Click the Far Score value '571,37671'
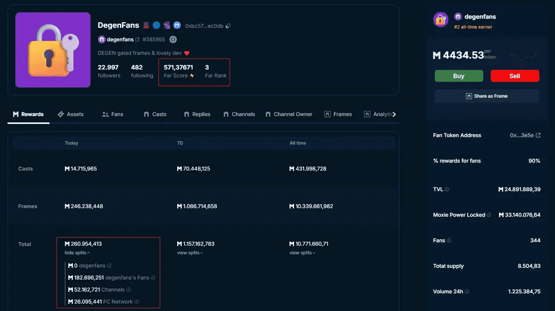The image size is (555, 311). 178,67
